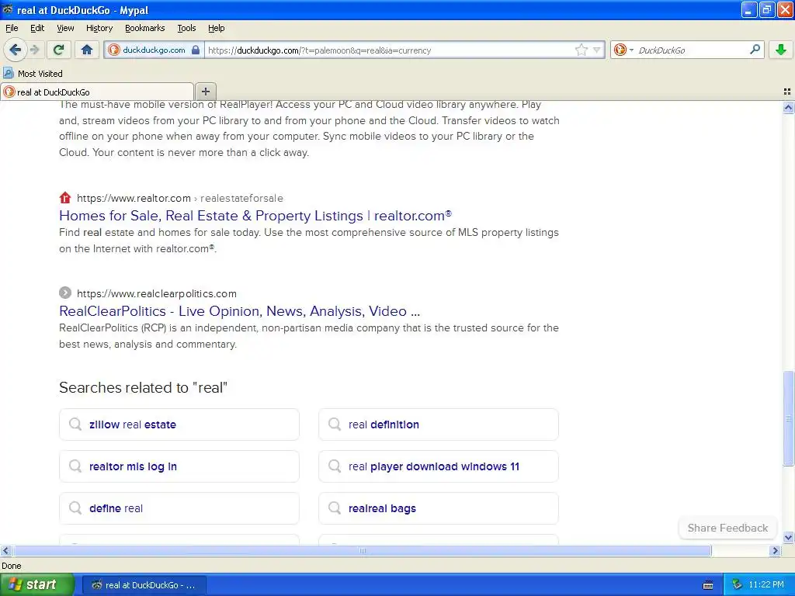Click the vertical scrollbar thumb
This screenshot has height=596, width=795.
pyautogui.click(x=788, y=418)
